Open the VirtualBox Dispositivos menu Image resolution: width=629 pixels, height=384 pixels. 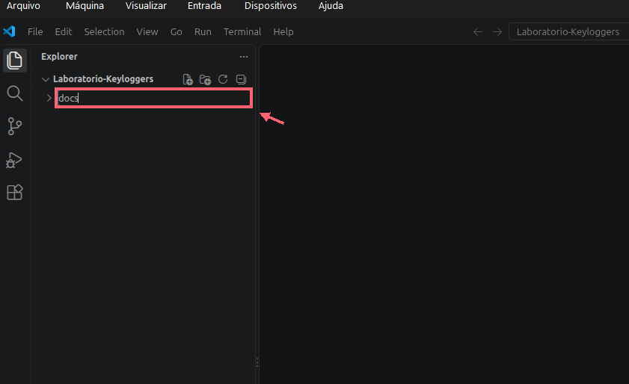271,6
